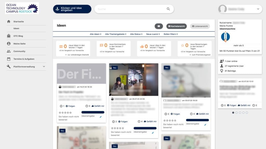Click the Klicken und Idee eingeben button
The height and width of the screenshot is (149, 266).
tap(72, 9)
